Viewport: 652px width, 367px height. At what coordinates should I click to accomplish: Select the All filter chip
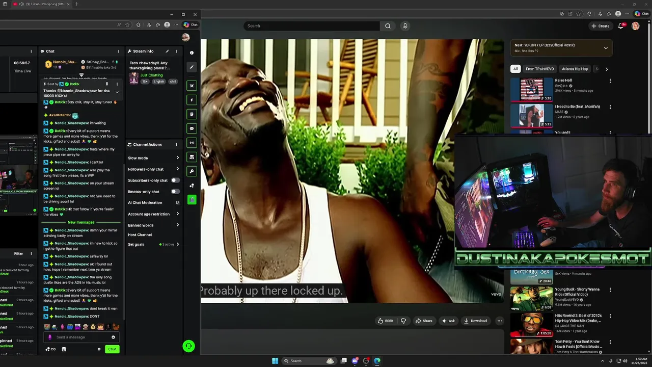coord(515,69)
